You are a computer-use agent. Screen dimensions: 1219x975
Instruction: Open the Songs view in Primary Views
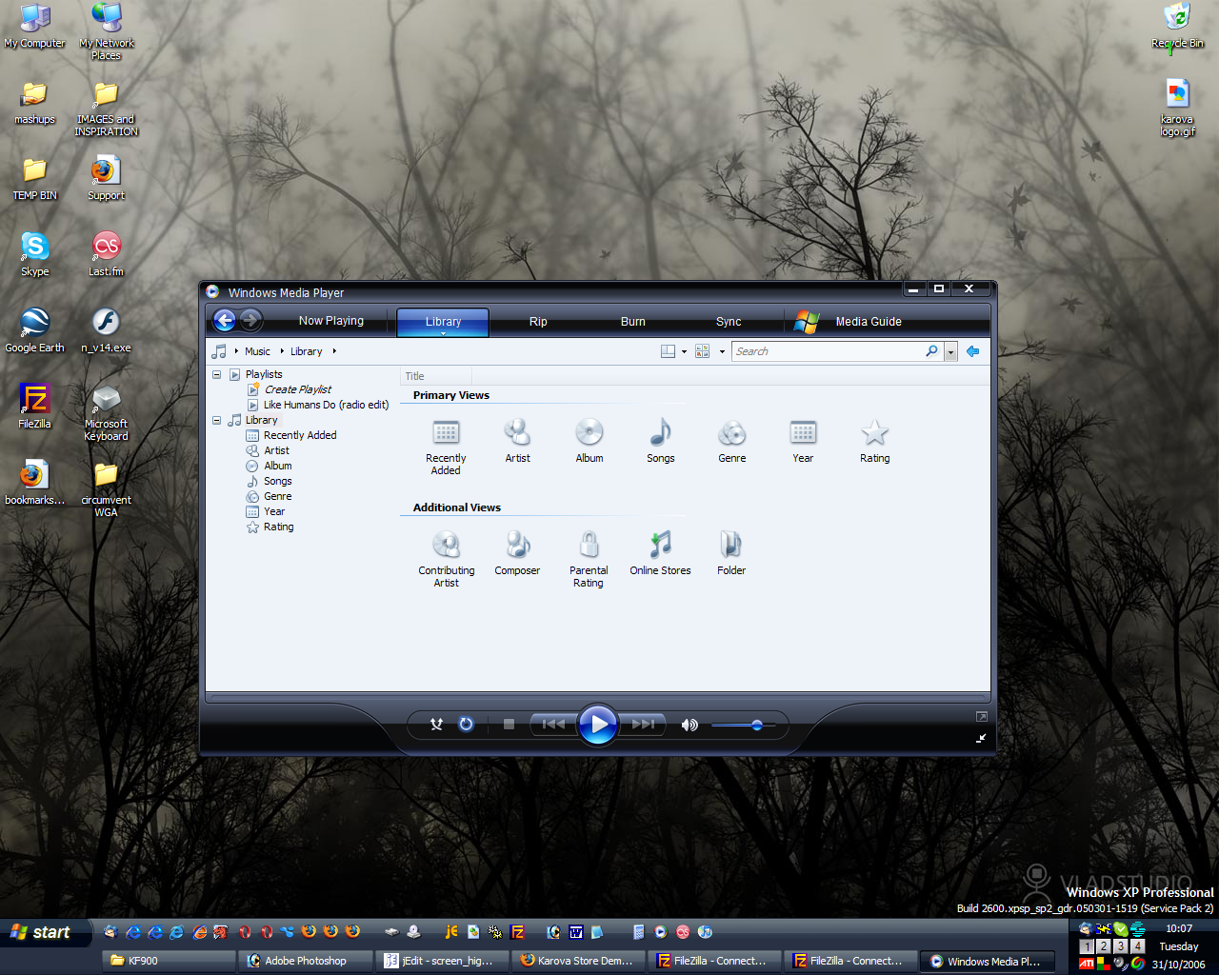(660, 441)
